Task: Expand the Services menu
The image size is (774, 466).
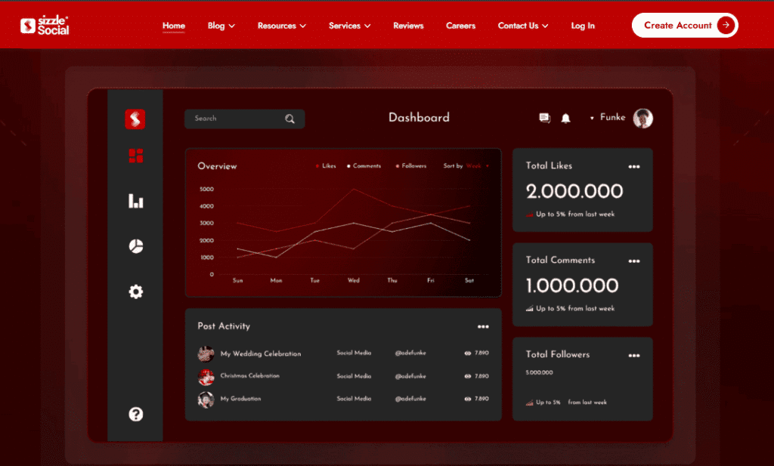Action: 349,26
